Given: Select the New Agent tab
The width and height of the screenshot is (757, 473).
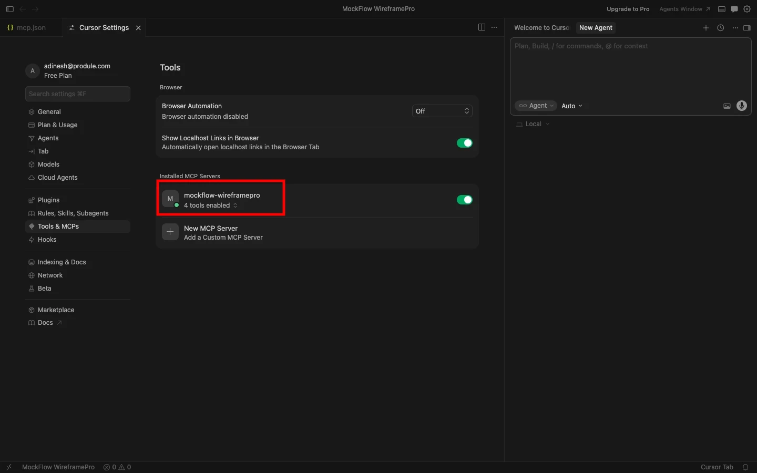Looking at the screenshot, I should (x=596, y=28).
